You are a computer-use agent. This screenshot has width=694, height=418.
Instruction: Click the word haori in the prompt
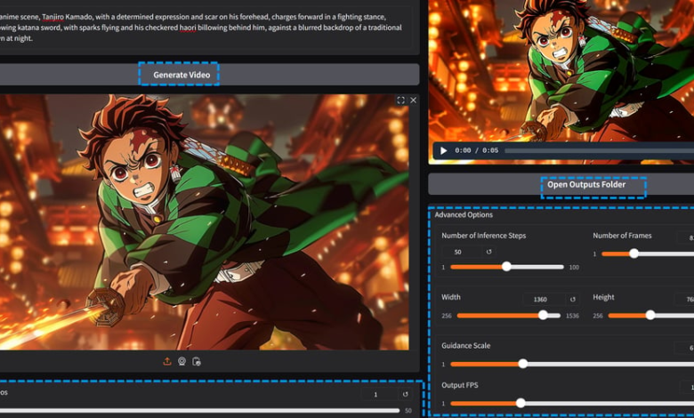tap(188, 28)
